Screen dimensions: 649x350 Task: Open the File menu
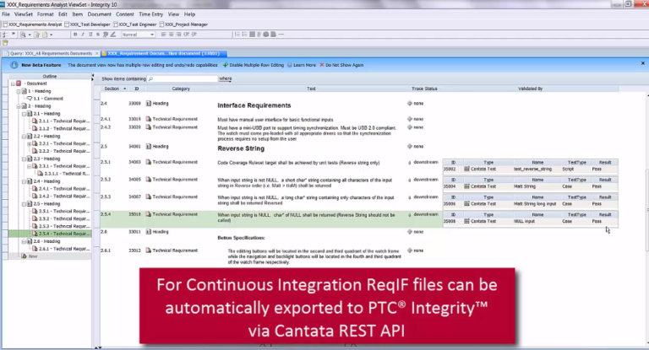point(6,14)
